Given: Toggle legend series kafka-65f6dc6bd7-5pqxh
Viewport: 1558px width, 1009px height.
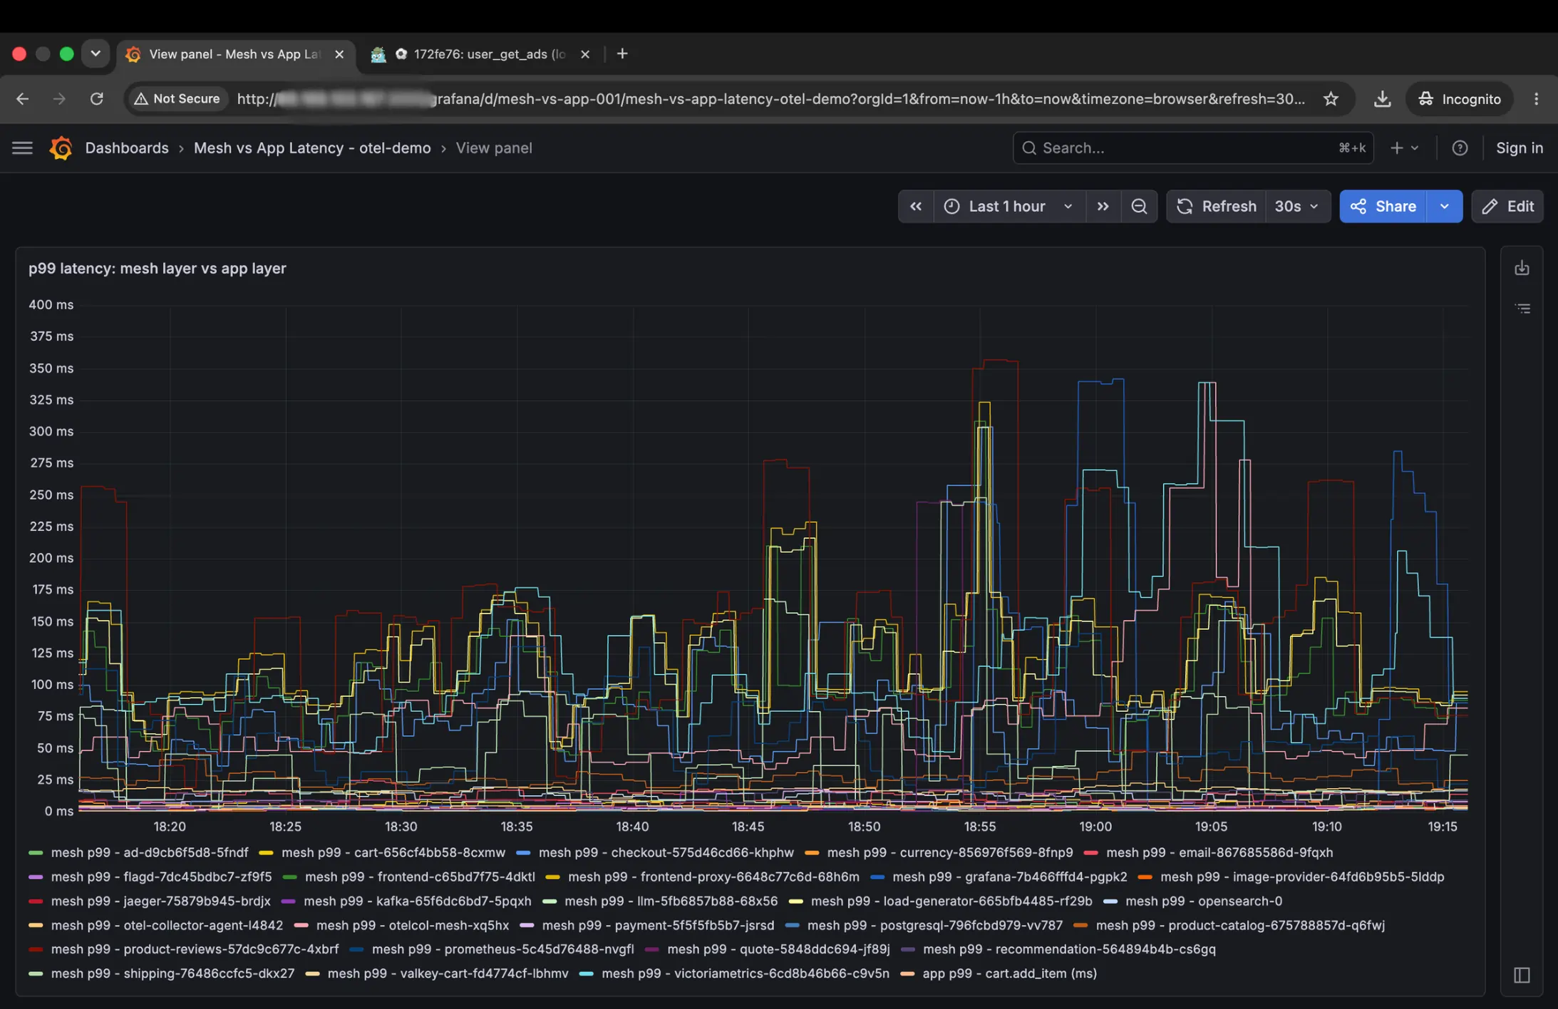Looking at the screenshot, I should click(418, 901).
